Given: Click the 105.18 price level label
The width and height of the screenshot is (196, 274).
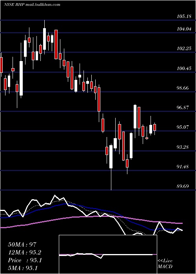Looking at the screenshot, I should 184,17.
